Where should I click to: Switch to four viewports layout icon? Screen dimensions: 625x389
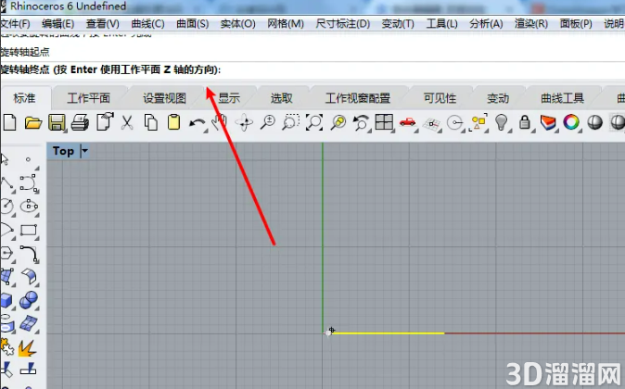[x=384, y=122]
